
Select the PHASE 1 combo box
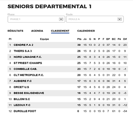tap(36, 19)
